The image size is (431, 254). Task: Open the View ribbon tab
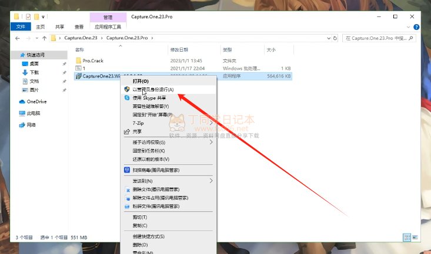[x=79, y=26]
